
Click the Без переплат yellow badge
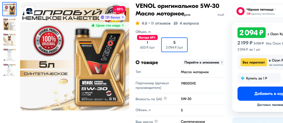tap(254, 63)
